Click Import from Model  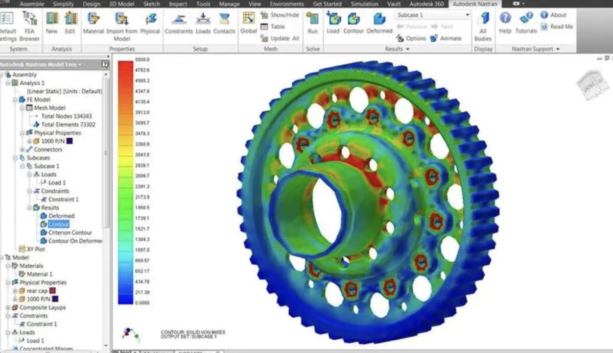[x=122, y=27]
